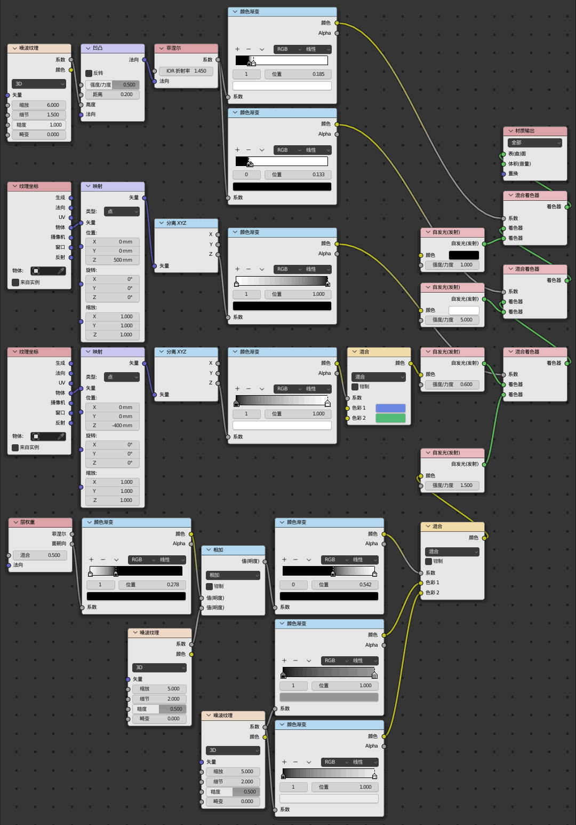Click the 系数 output socket of 菲涅尔
The height and width of the screenshot is (825, 576).
pos(218,60)
